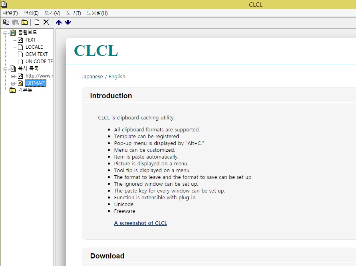Click 'Function is extensible with plug-in.' bullet
This screenshot has height=266, width=356.
[155, 197]
